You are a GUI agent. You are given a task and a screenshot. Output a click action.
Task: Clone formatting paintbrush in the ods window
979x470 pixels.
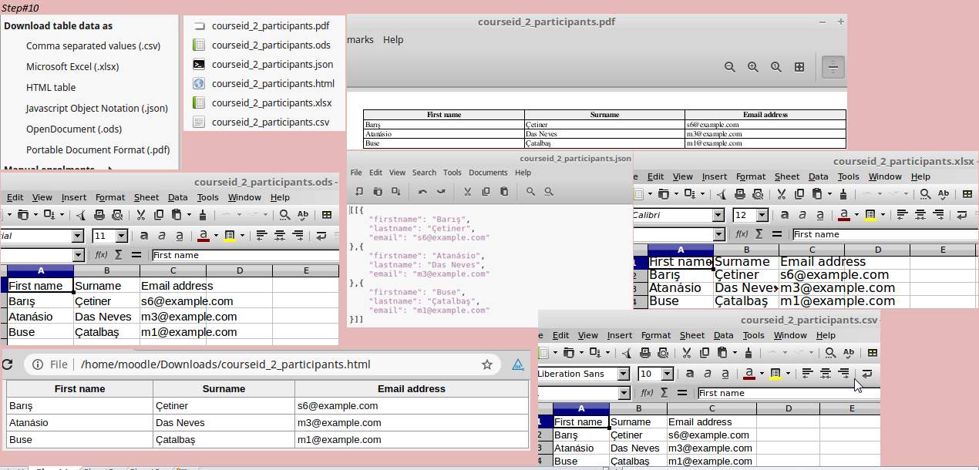click(x=203, y=215)
